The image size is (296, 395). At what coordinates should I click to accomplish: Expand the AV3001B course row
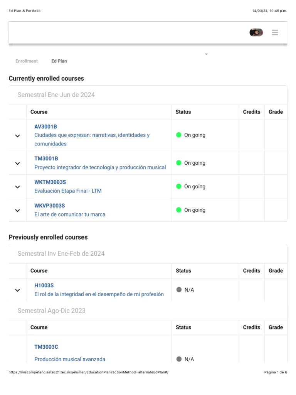coord(17,136)
